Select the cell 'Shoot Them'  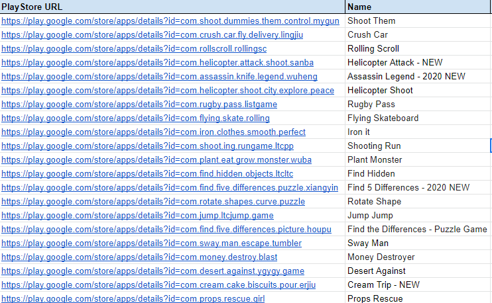[x=417, y=21]
